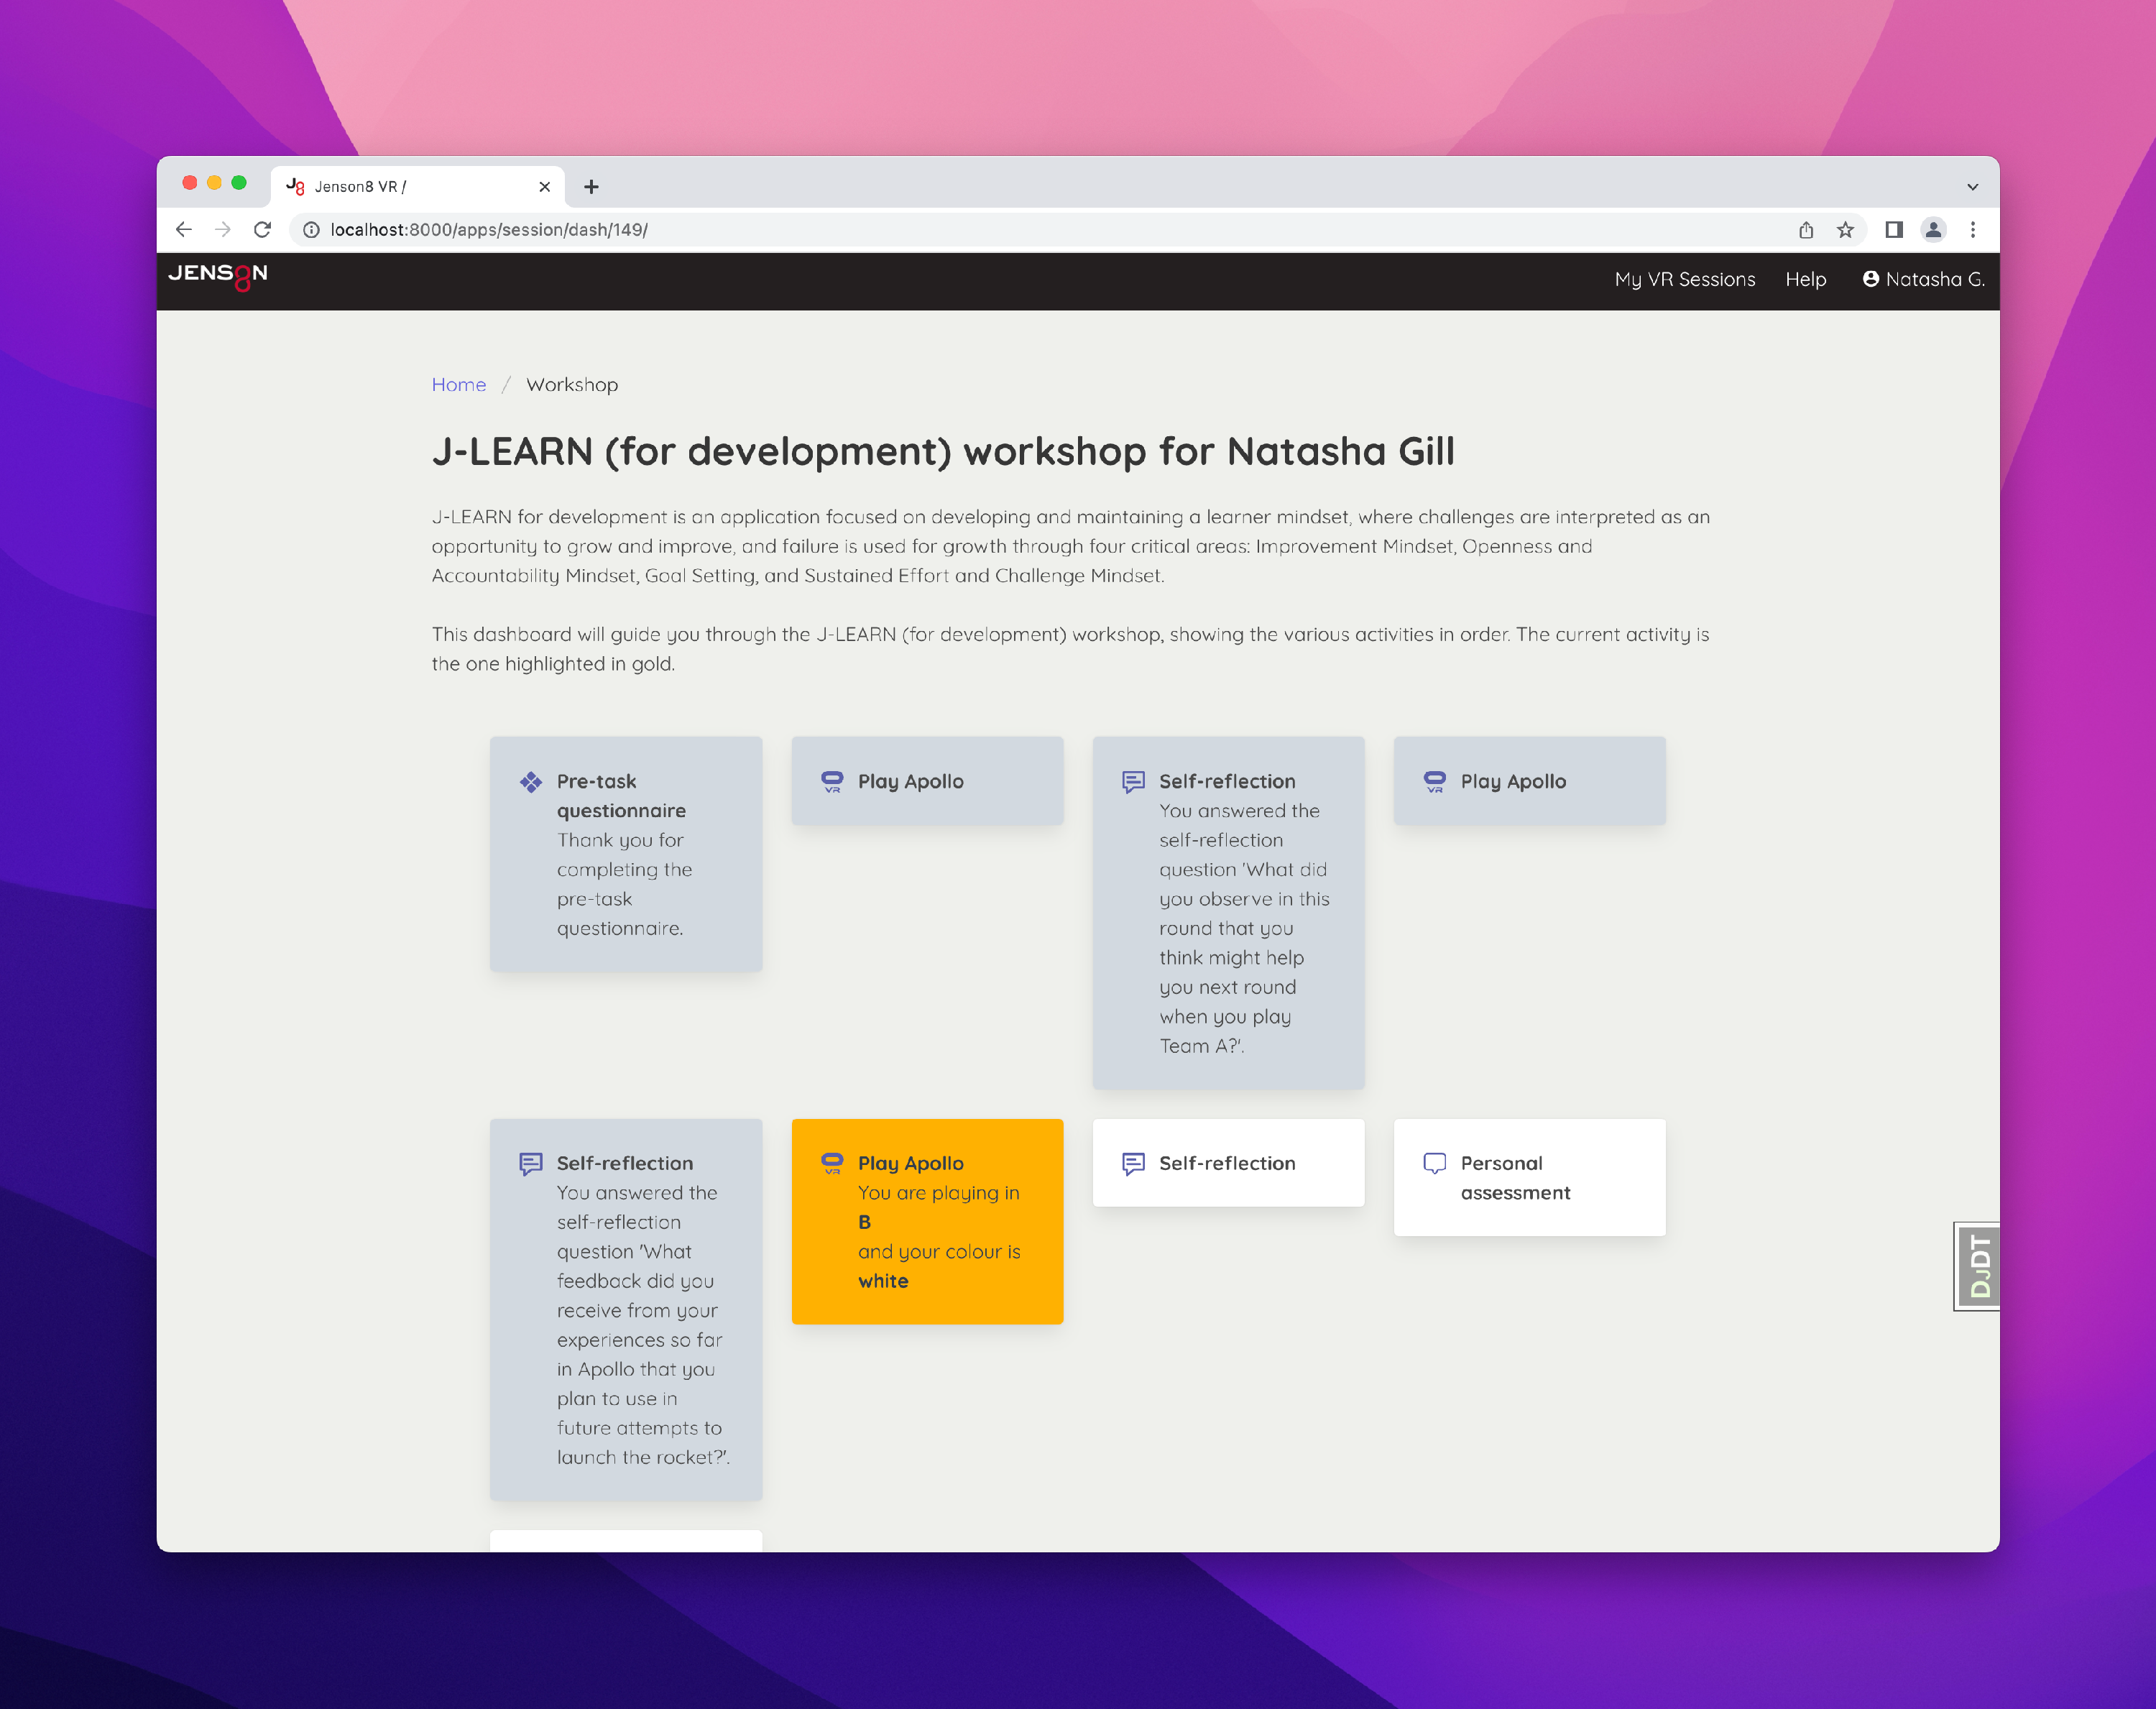Click the speech bubble icon on Personal assessment
Image resolution: width=2156 pixels, height=1709 pixels.
pyautogui.click(x=1435, y=1164)
